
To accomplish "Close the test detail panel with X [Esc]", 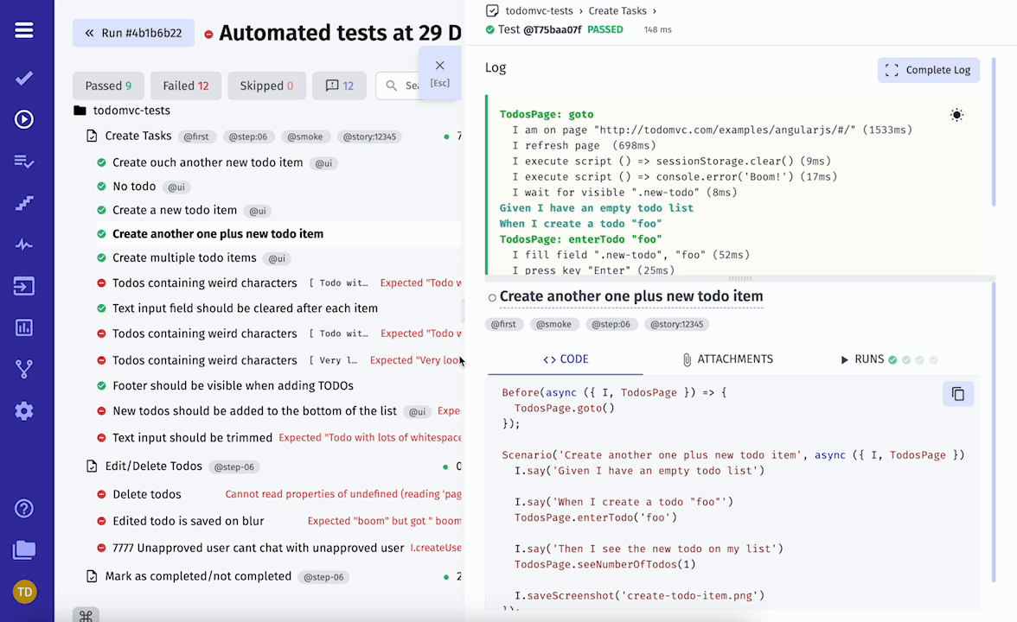I will (x=439, y=72).
